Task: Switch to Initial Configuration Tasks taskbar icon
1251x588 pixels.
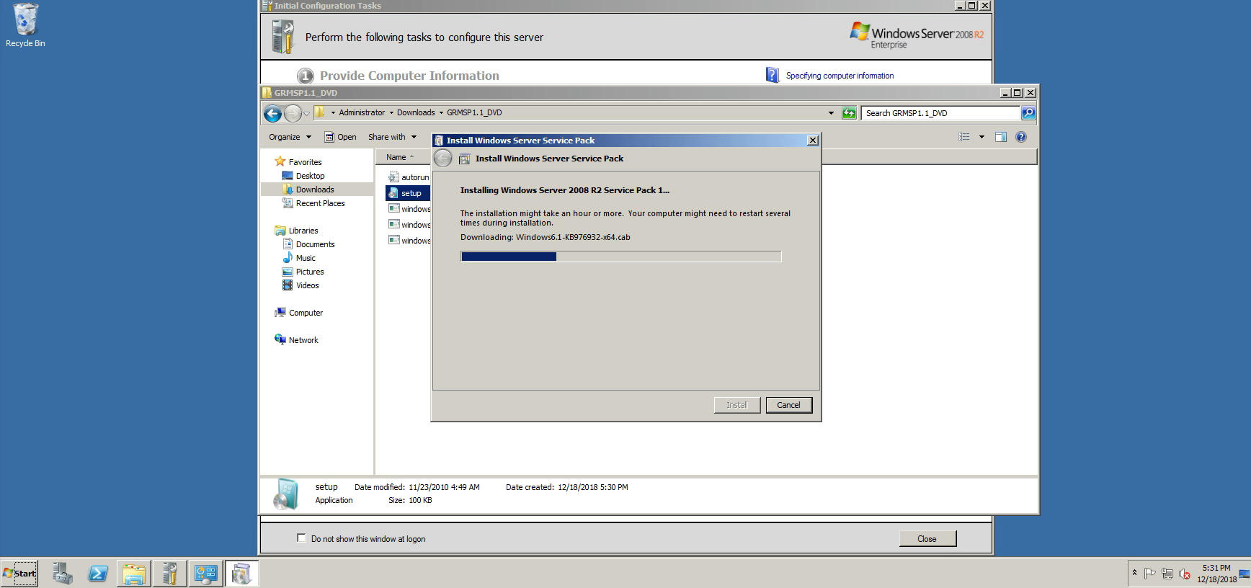Action: coord(169,574)
